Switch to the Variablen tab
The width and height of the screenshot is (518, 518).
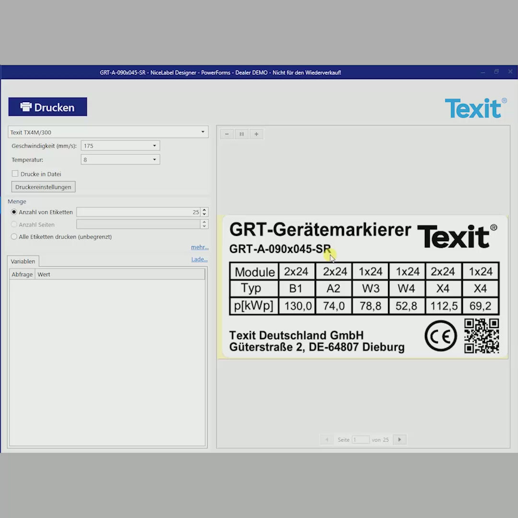point(23,261)
